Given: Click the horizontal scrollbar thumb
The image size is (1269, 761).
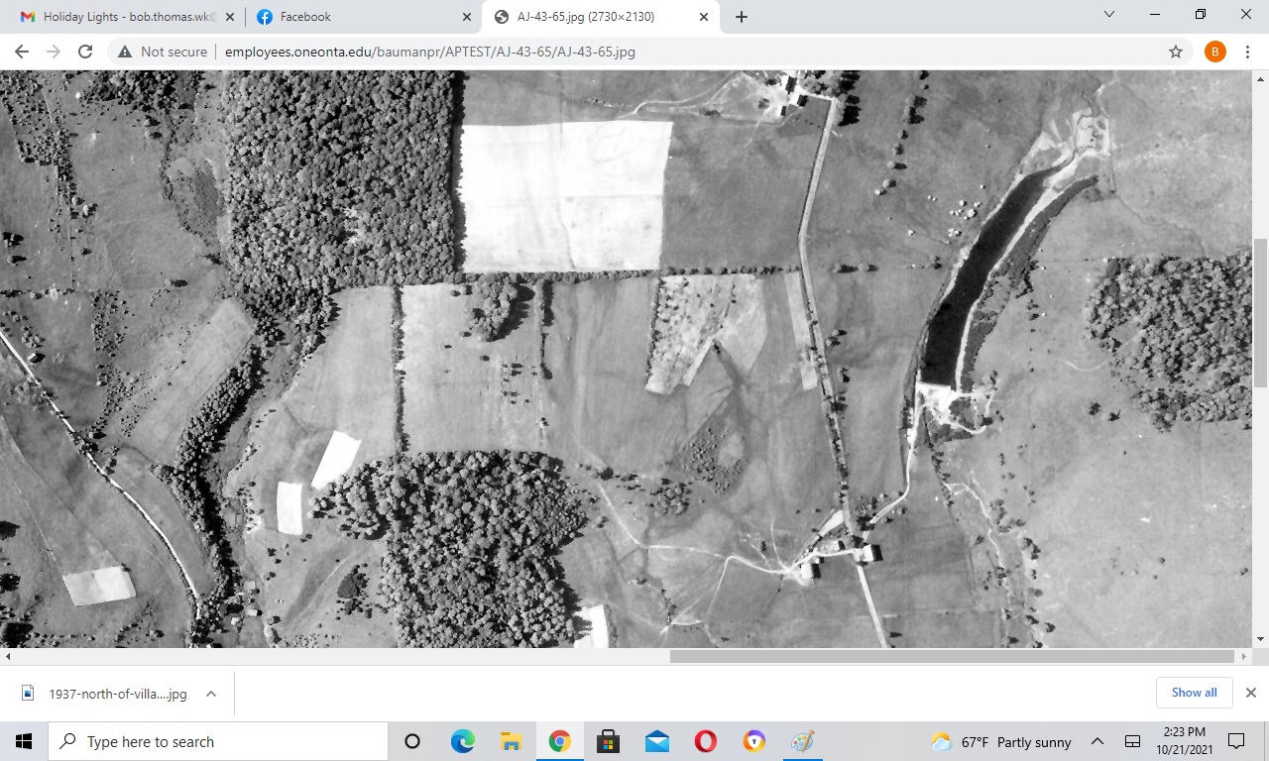Looking at the screenshot, I should coord(952,656).
